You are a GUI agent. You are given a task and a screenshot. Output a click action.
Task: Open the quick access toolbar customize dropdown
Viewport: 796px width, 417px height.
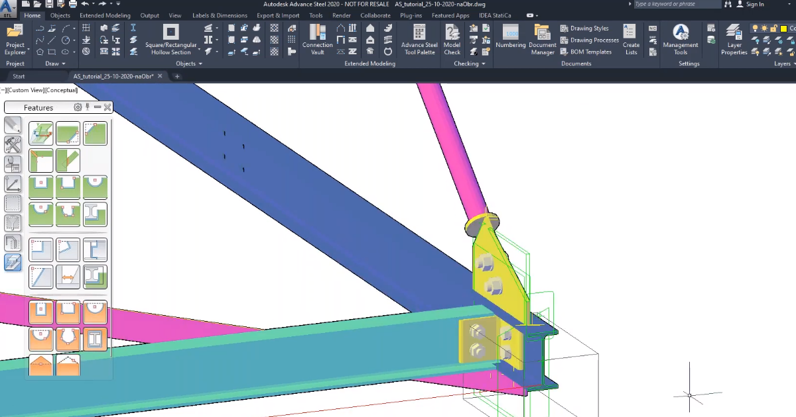tap(118, 4)
